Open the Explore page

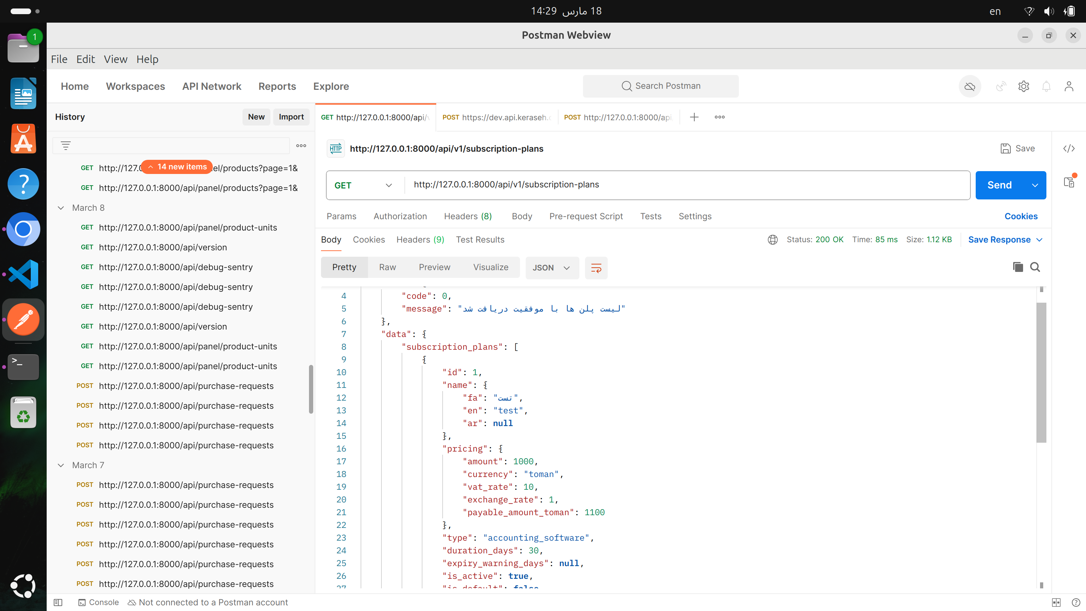[x=331, y=86]
